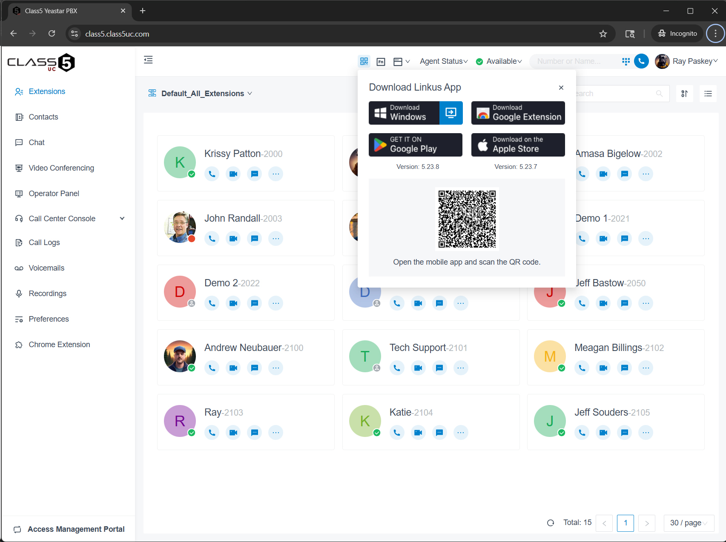Open the Agent Status dropdown
Viewport: 726px width, 542px height.
coord(443,61)
